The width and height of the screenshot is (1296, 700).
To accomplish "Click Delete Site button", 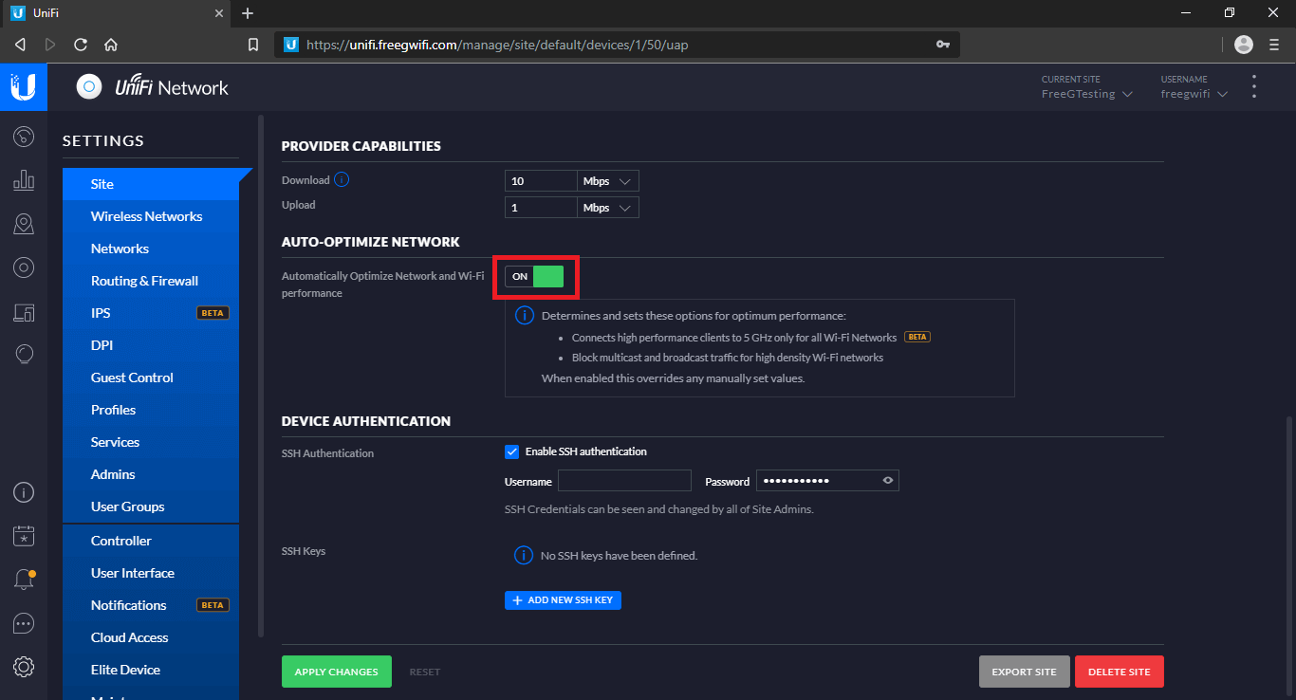I will point(1120,672).
